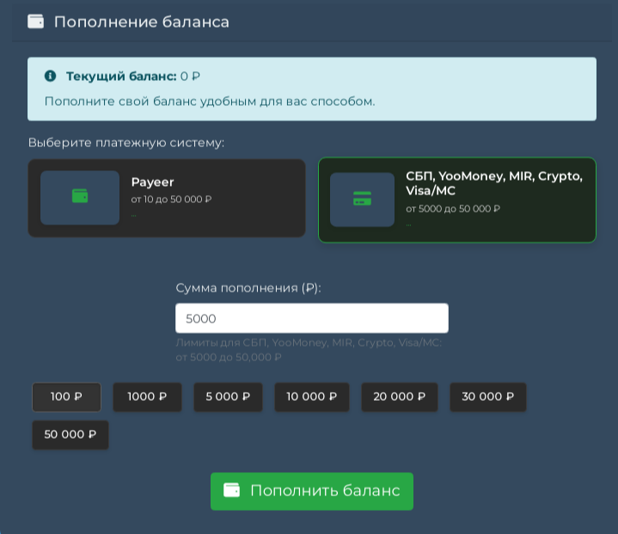
Task: Click the Payeer limits text от 10 до 50 000 ₽
Action: tap(171, 199)
